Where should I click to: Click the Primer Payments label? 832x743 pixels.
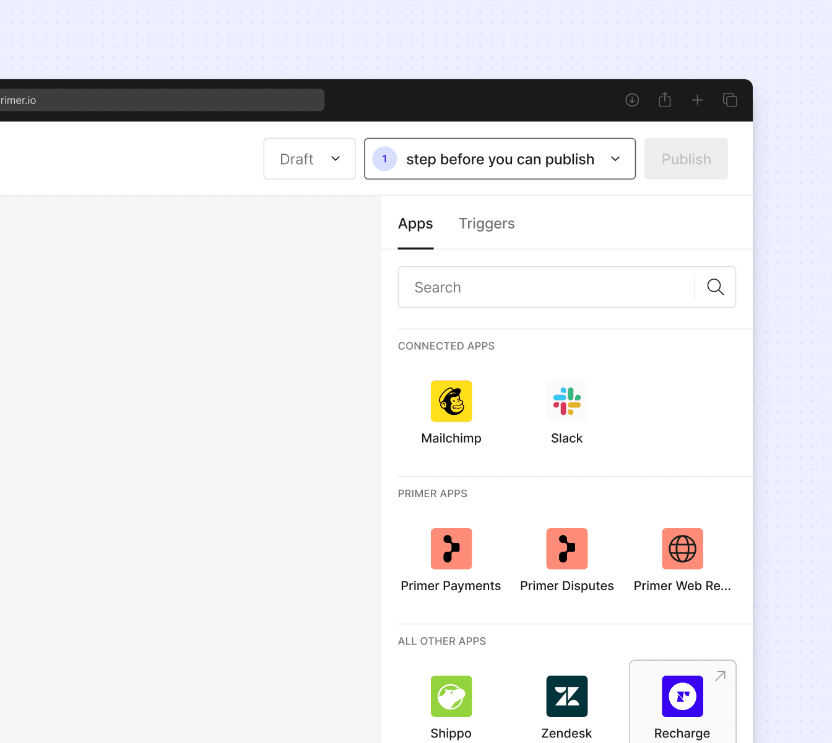pos(451,586)
